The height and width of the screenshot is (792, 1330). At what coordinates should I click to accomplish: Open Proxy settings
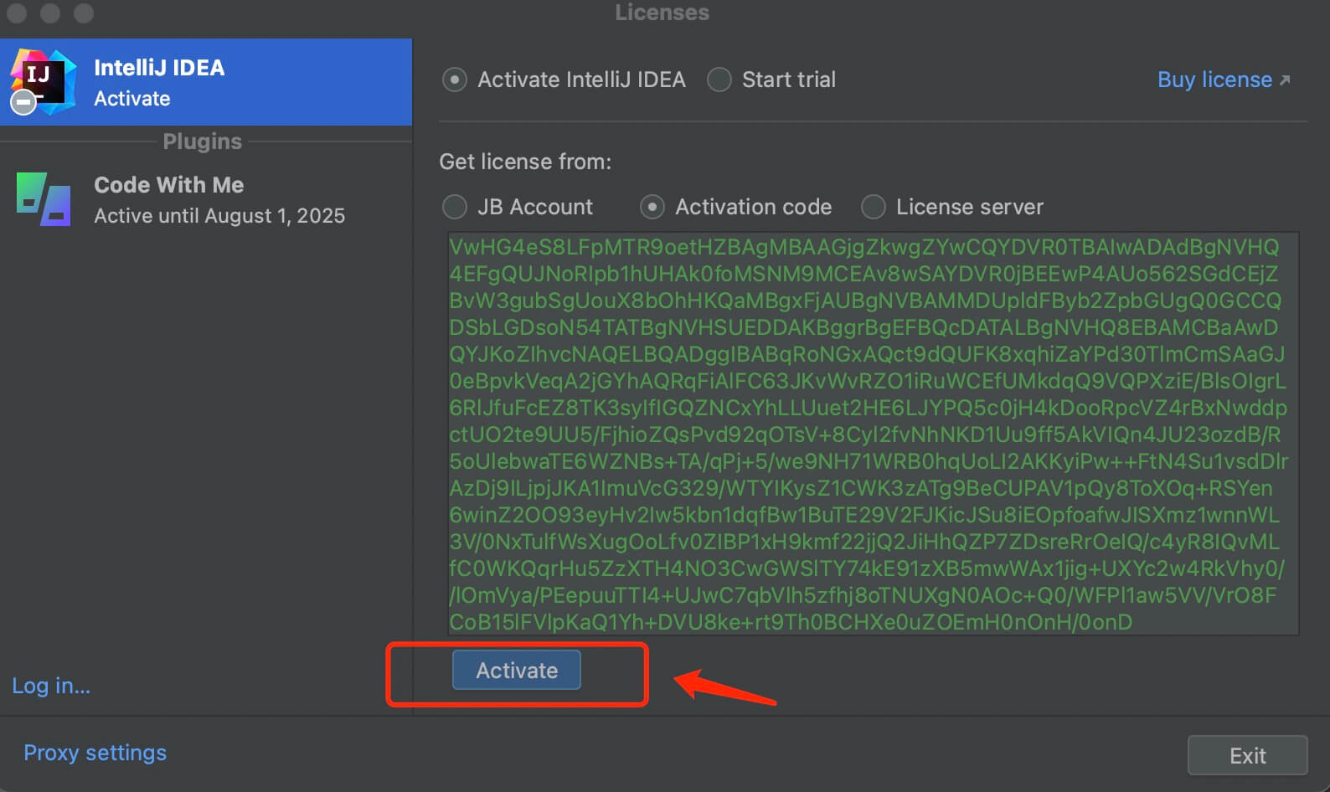tap(95, 753)
